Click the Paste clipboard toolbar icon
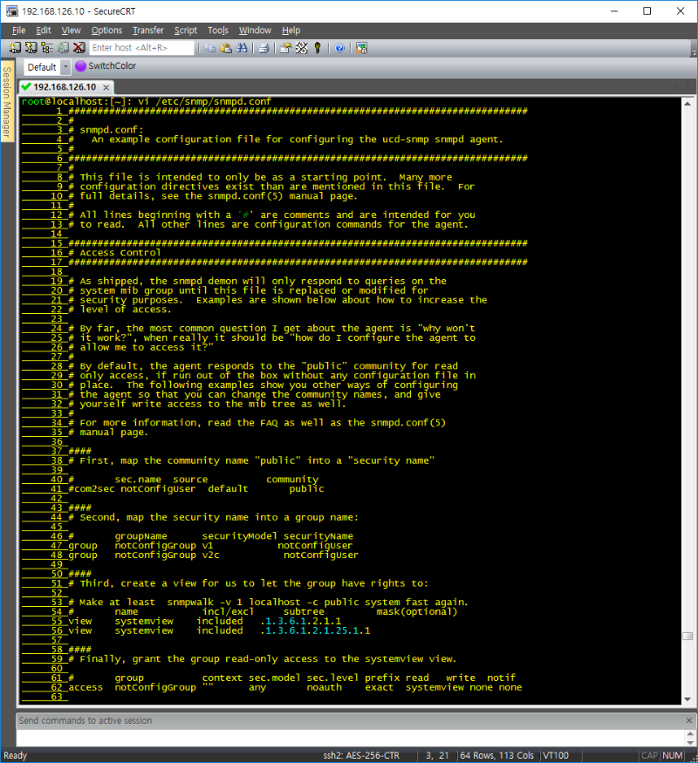This screenshot has width=698, height=763. (x=225, y=48)
